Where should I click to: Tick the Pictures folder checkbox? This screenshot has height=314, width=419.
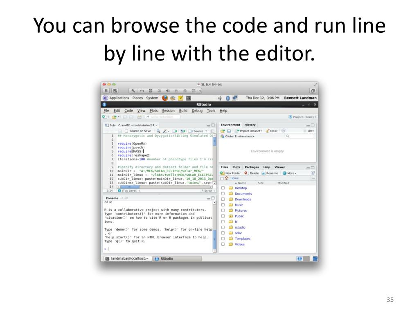coord(223,211)
